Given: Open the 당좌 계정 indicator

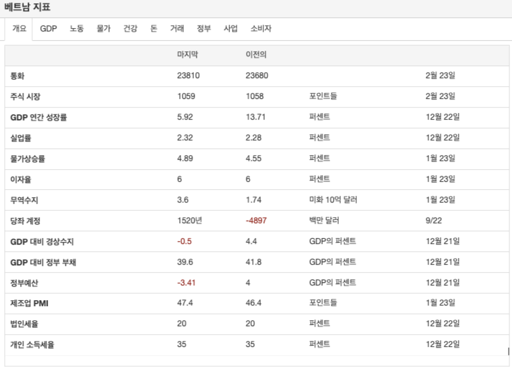Looking at the screenshot, I should (25, 221).
